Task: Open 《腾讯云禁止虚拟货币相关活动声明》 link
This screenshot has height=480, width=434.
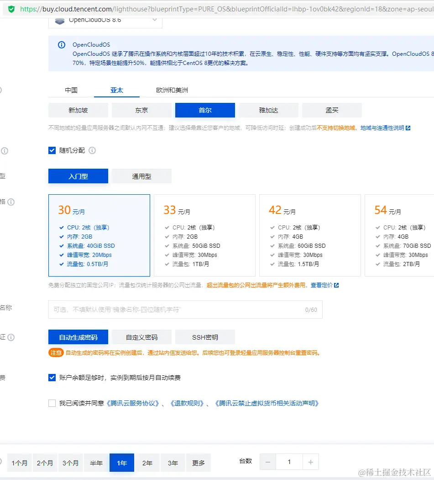Action: [267, 403]
